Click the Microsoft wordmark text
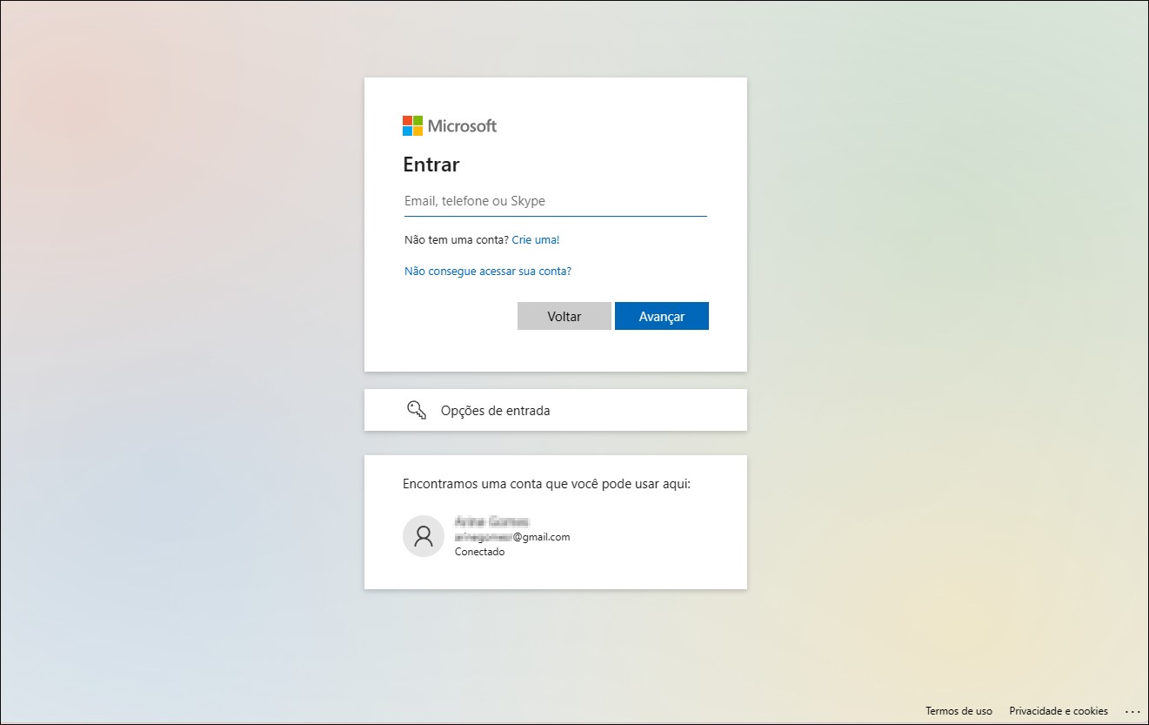This screenshot has height=725, width=1149. pyautogui.click(x=462, y=126)
